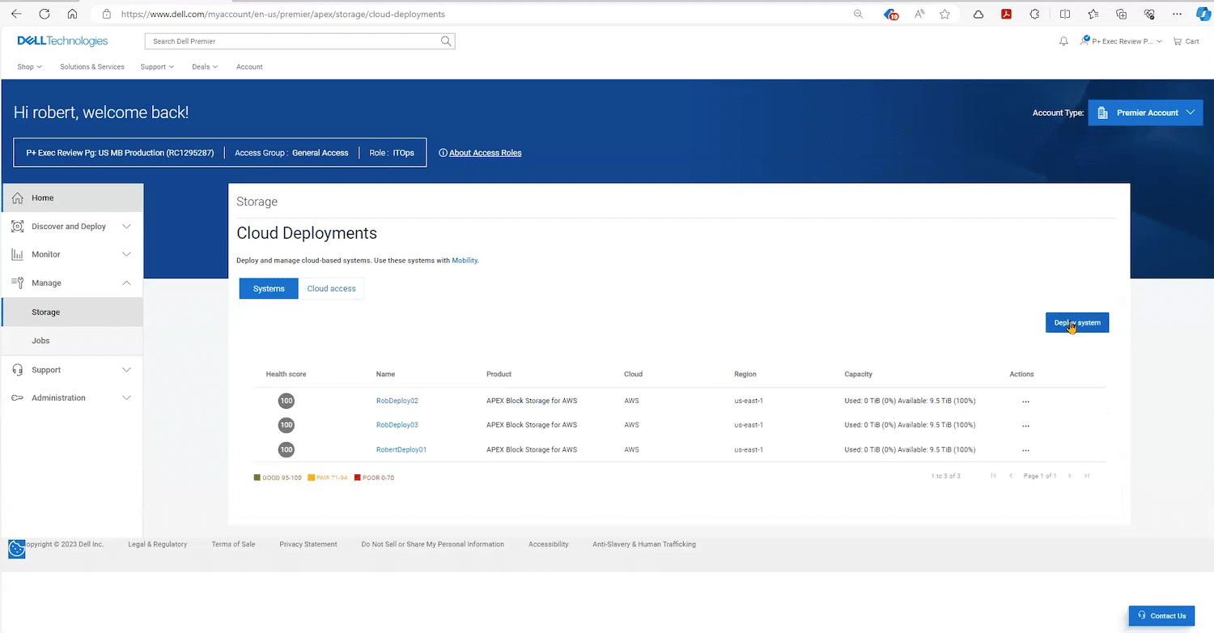Go to Home in the sidebar
The width and height of the screenshot is (1214, 633).
point(73,198)
